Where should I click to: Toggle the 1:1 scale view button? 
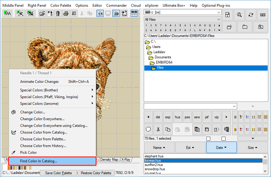(x=100, y=13)
